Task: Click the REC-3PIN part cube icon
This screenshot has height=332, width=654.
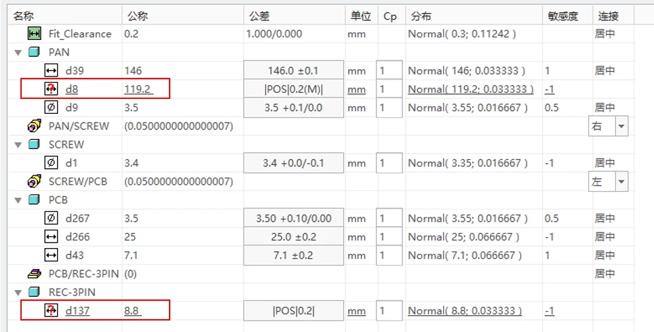Action: click(x=34, y=292)
